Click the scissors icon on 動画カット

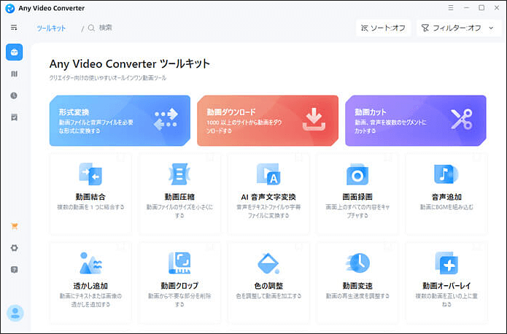tap(462, 120)
